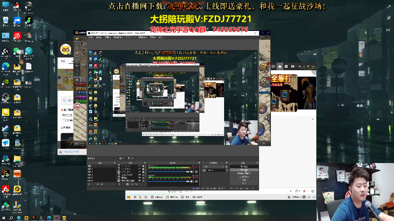This screenshot has height=221, width=394.
Task: Open source properties gear in Sources toolbar
Action: 128,184
